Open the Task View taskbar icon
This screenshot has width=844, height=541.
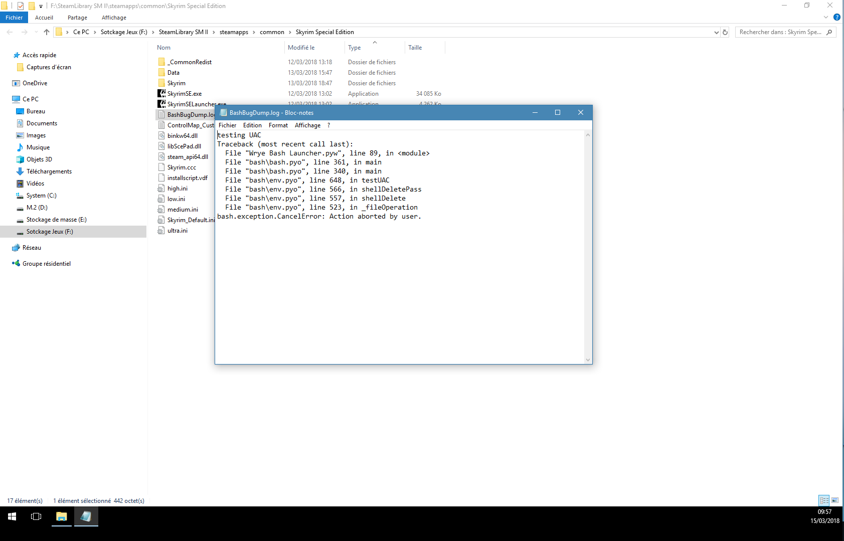pos(36,516)
